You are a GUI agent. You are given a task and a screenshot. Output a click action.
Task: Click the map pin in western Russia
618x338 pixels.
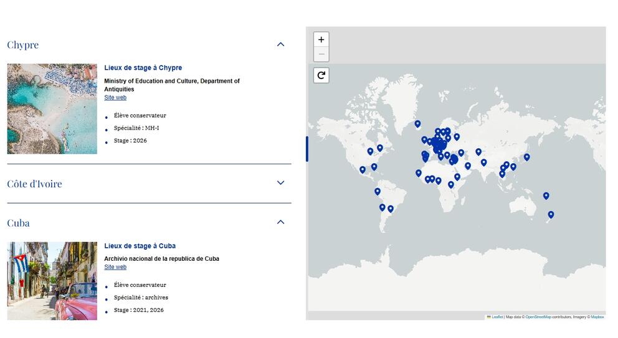(457, 137)
